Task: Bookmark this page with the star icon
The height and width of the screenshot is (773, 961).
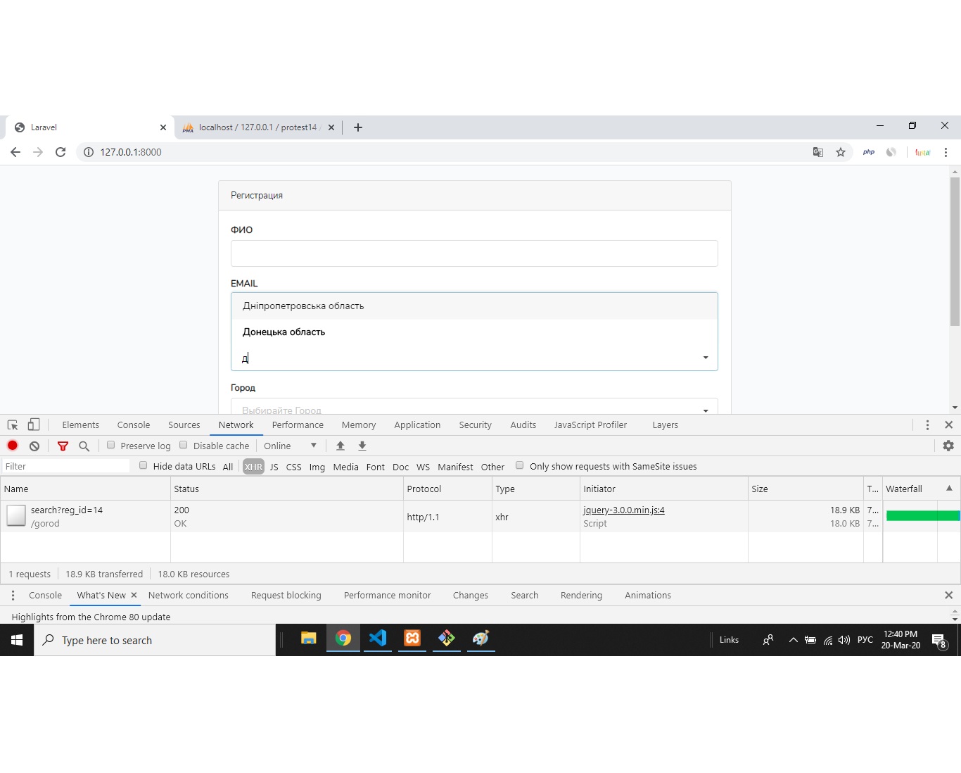Action: click(x=841, y=152)
